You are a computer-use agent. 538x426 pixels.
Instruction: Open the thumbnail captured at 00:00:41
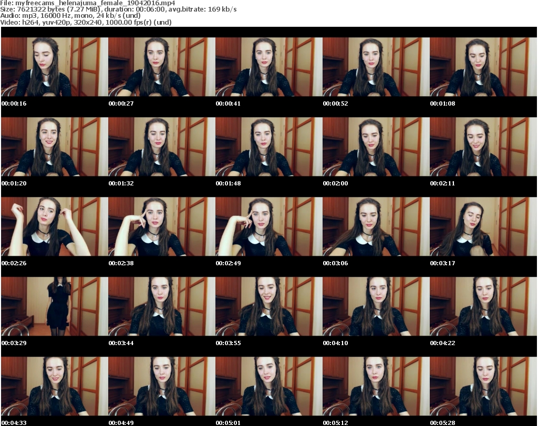pyautogui.click(x=269, y=67)
